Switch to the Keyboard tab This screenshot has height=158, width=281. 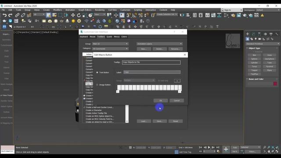click(x=84, y=37)
